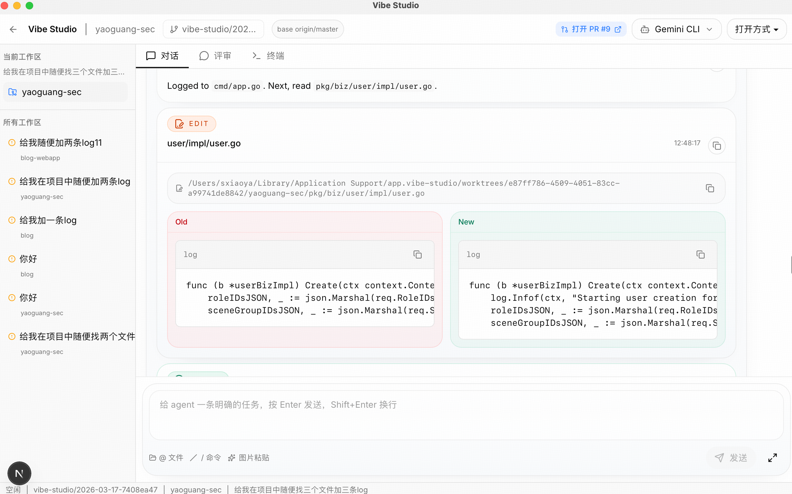This screenshot has height=494, width=792.
Task: Click the terminal prompt icon on 终端 tab
Action: coord(256,56)
